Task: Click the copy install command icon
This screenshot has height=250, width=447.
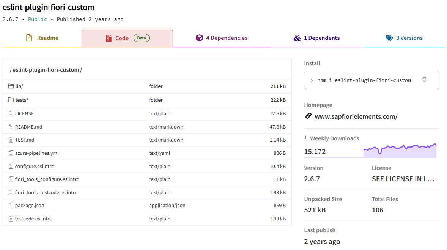Action: pyautogui.click(x=424, y=80)
